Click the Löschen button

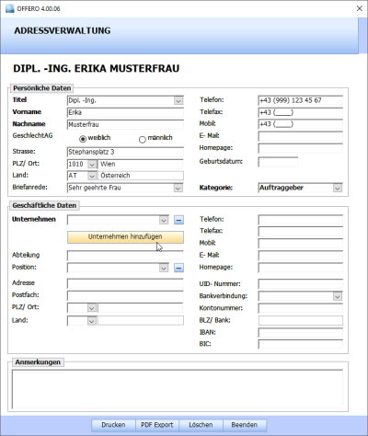point(201,425)
